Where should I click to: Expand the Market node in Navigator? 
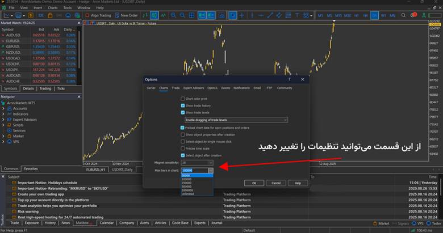(3, 136)
